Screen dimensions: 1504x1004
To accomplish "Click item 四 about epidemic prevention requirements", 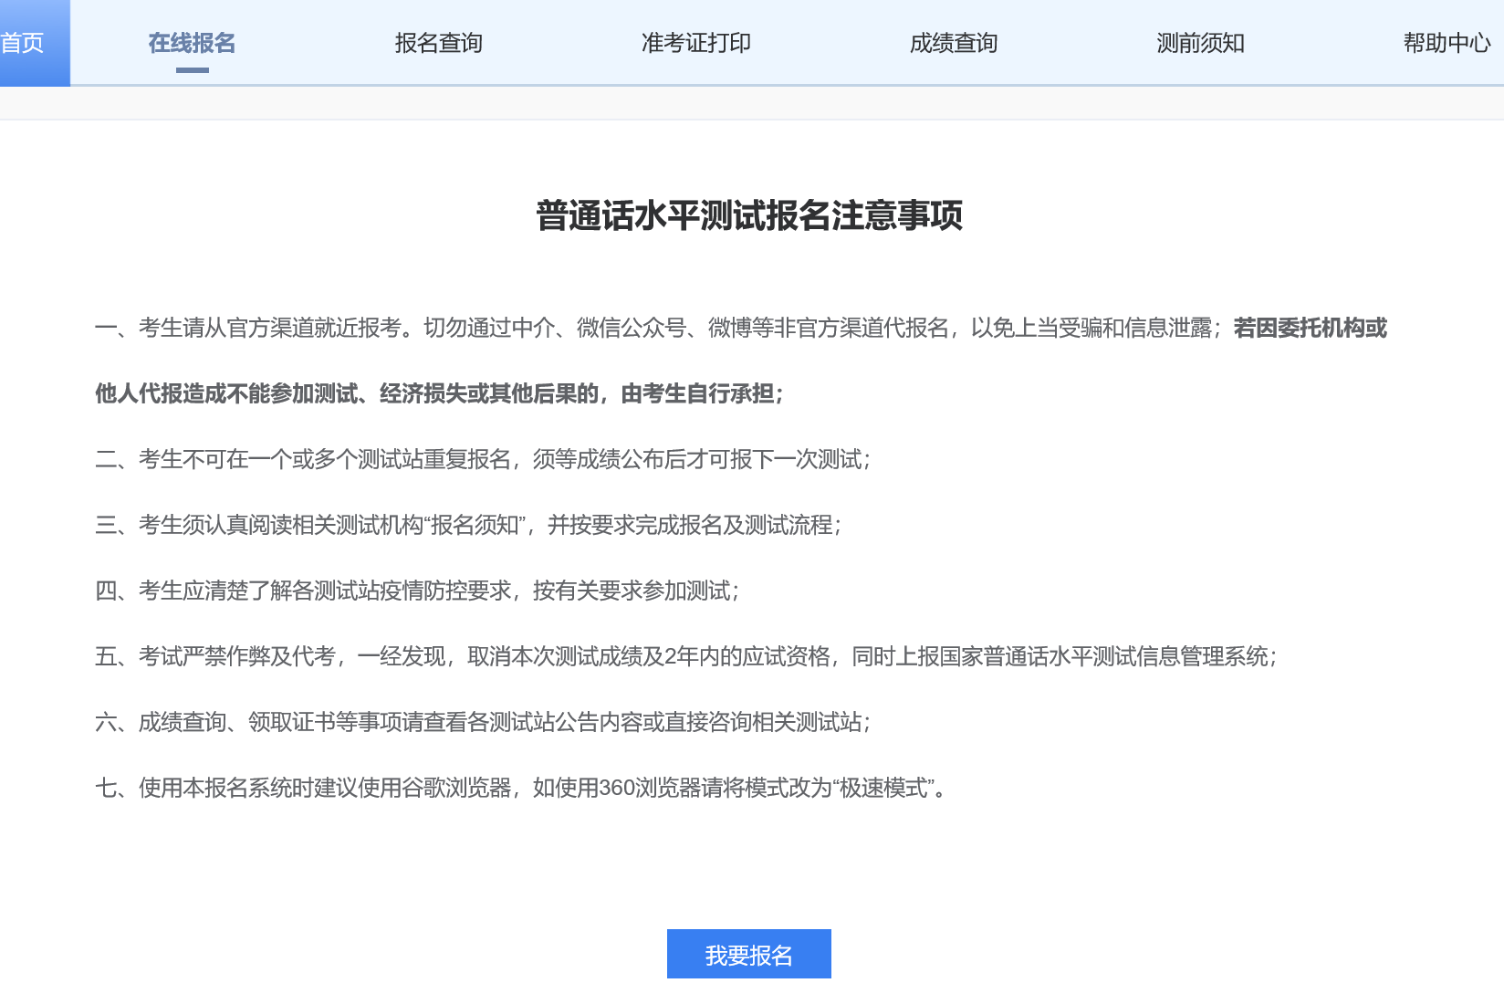I will click(x=417, y=591).
